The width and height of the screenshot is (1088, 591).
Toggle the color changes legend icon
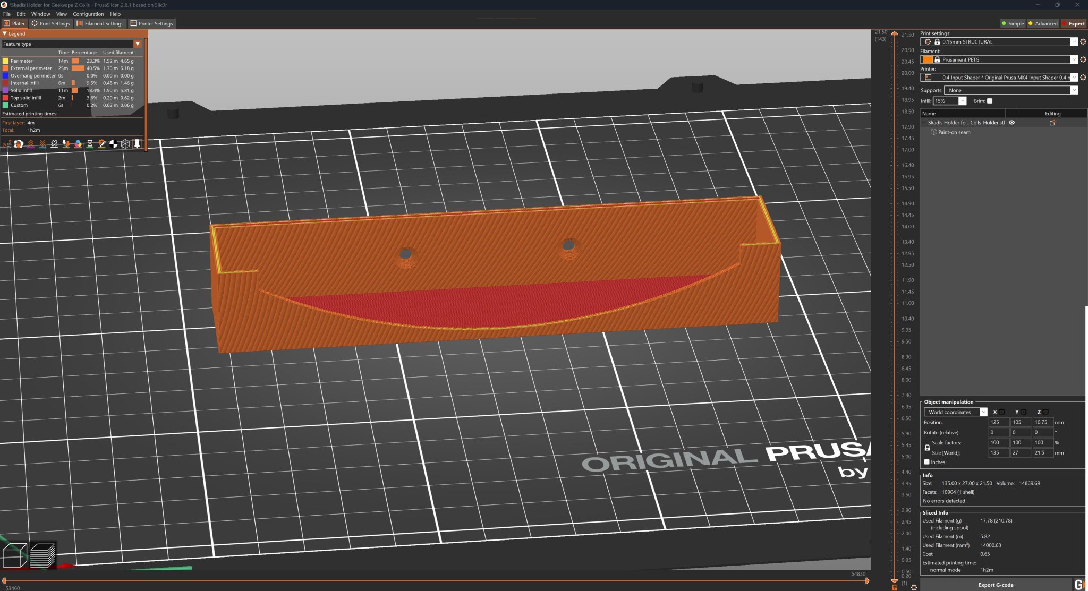tap(78, 143)
